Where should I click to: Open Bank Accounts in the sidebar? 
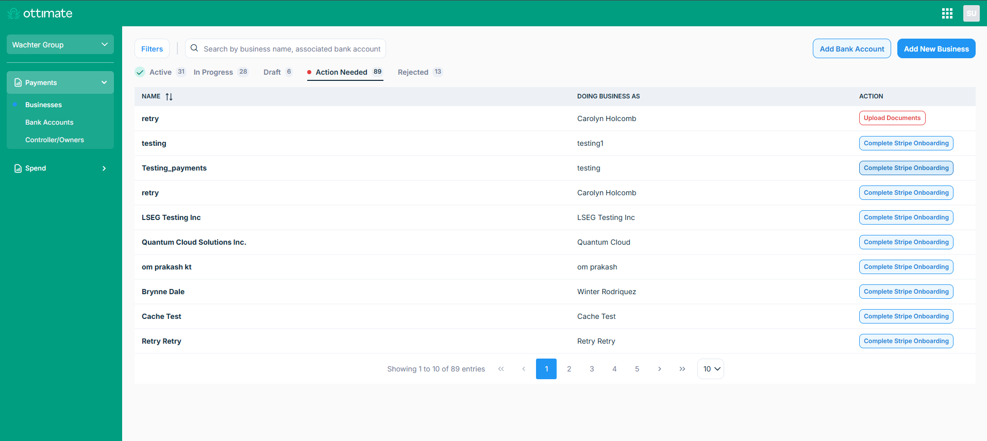49,122
